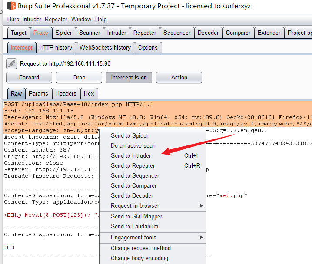Open the Extender tab
The image size is (312, 264).
(269, 33)
